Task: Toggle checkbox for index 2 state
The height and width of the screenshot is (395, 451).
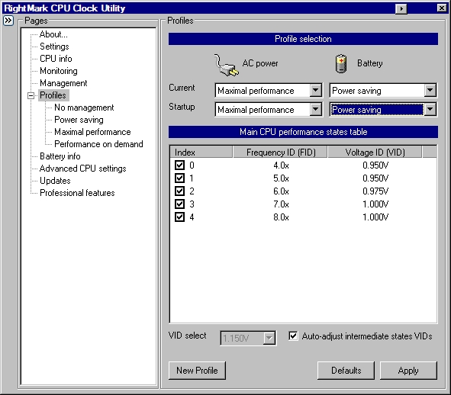Action: coord(179,191)
